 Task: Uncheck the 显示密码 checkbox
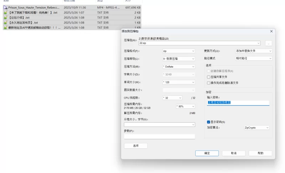208,122
